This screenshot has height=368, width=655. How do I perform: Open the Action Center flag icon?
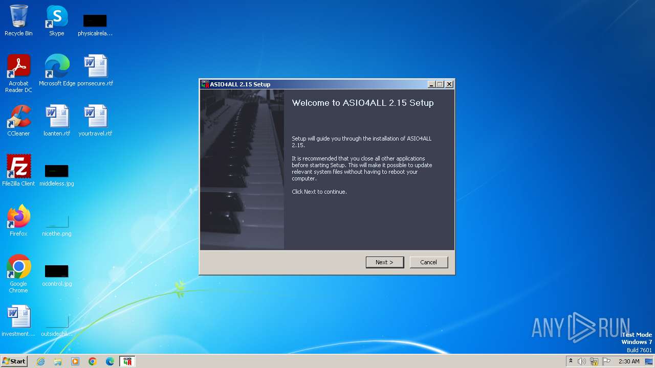pos(606,361)
